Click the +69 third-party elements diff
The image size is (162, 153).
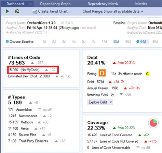click(x=63, y=141)
